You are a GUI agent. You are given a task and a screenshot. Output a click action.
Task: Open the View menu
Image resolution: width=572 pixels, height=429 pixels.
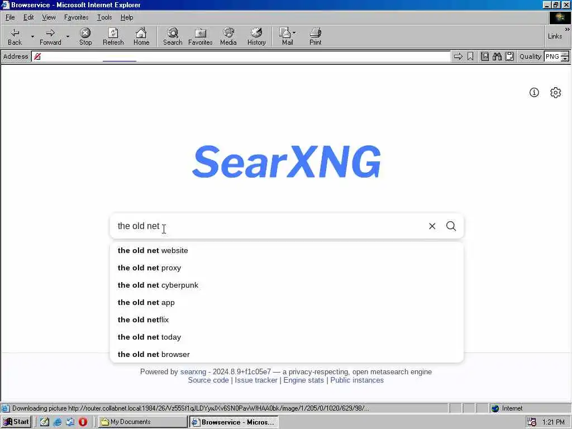pos(49,17)
